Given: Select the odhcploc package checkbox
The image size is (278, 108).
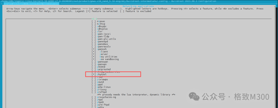Looking at the screenshot, I should pyautogui.click(x=94, y=29).
